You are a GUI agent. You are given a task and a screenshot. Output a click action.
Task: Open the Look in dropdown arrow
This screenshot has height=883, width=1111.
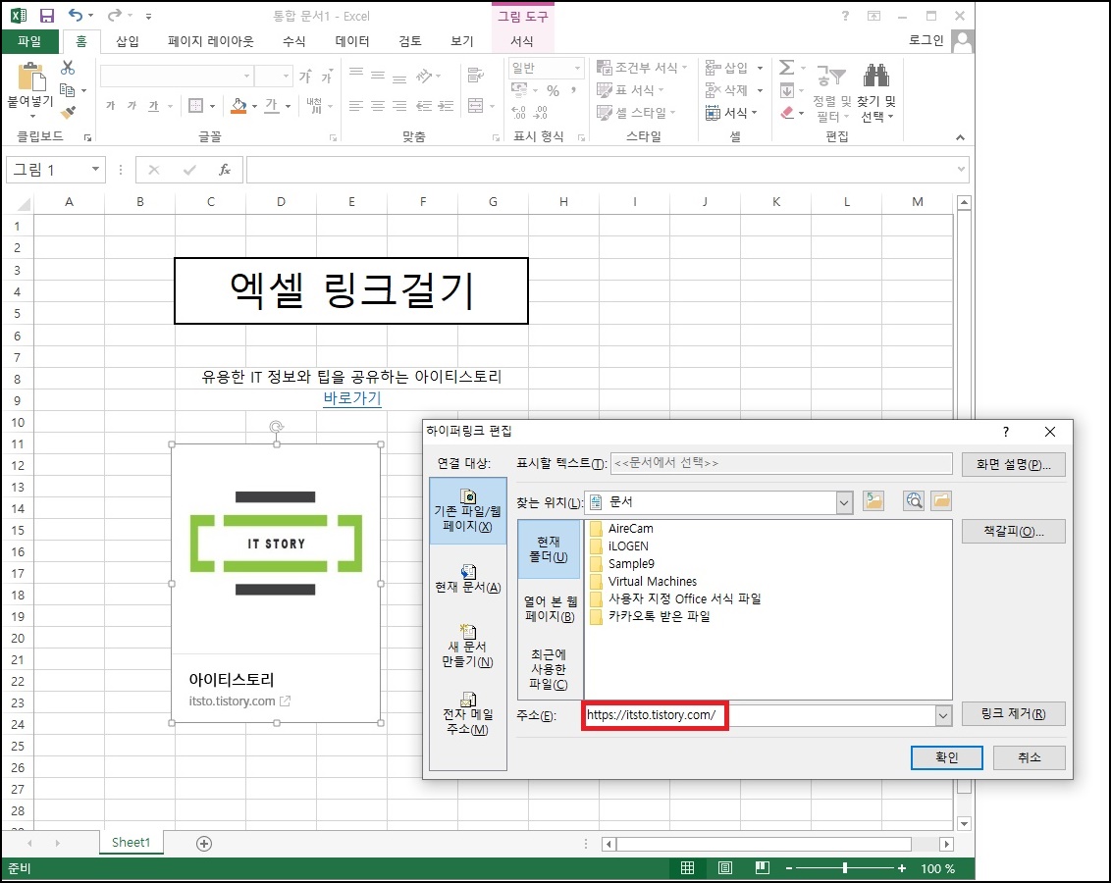[845, 502]
